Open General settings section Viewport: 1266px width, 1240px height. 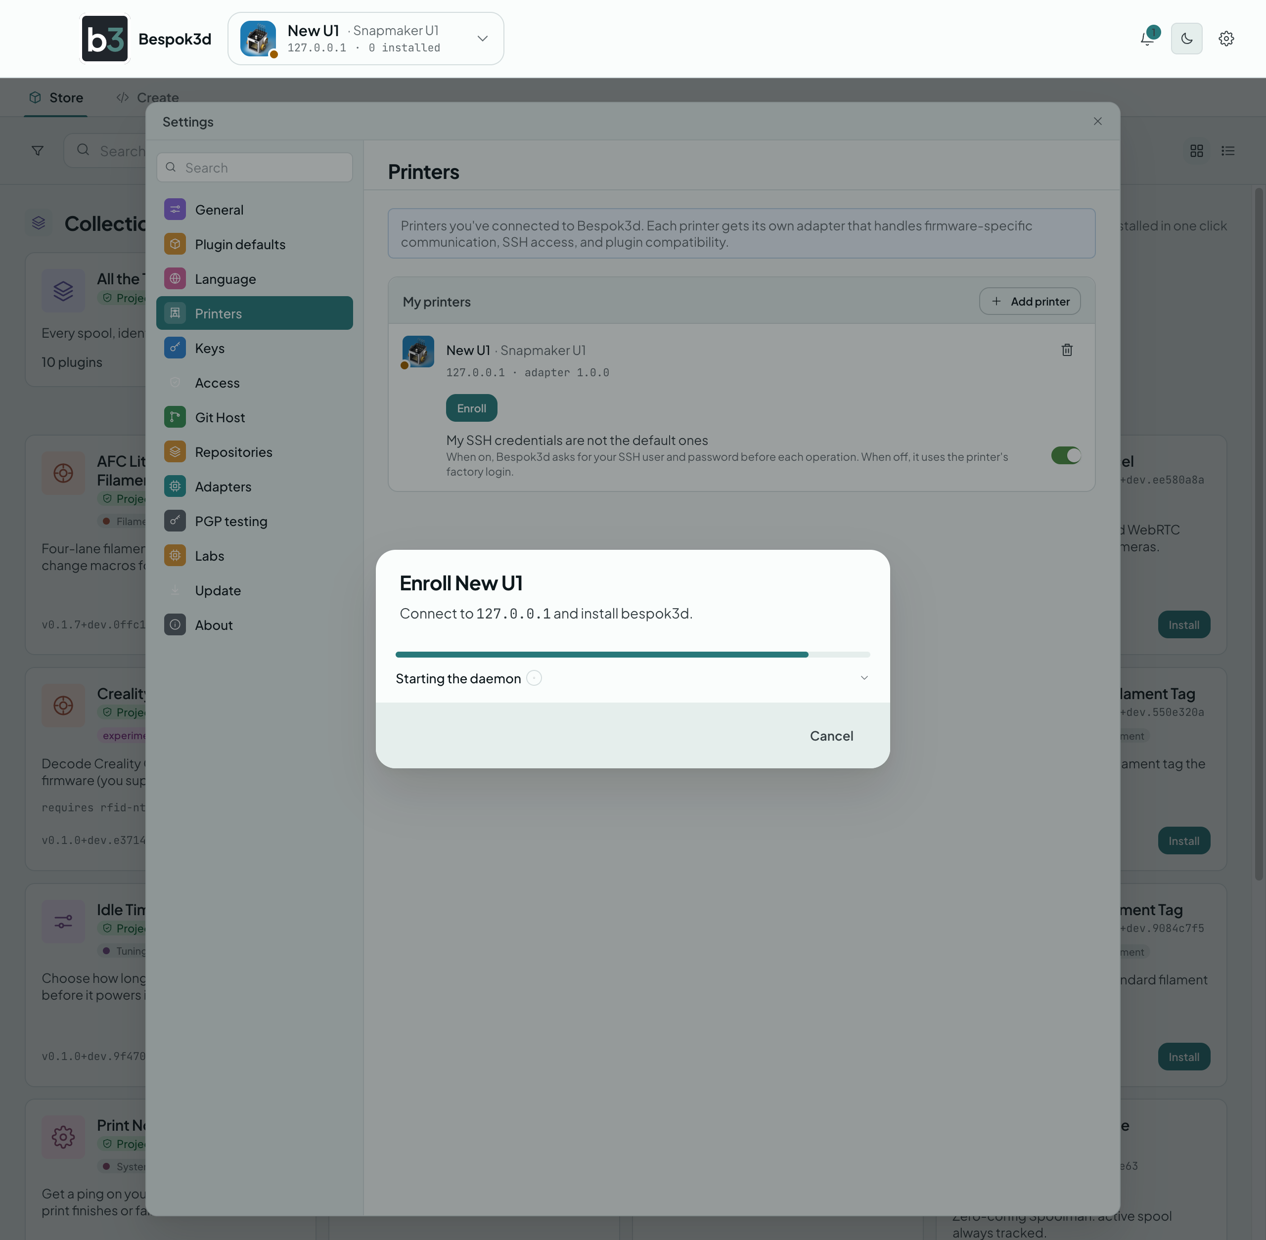(x=255, y=210)
